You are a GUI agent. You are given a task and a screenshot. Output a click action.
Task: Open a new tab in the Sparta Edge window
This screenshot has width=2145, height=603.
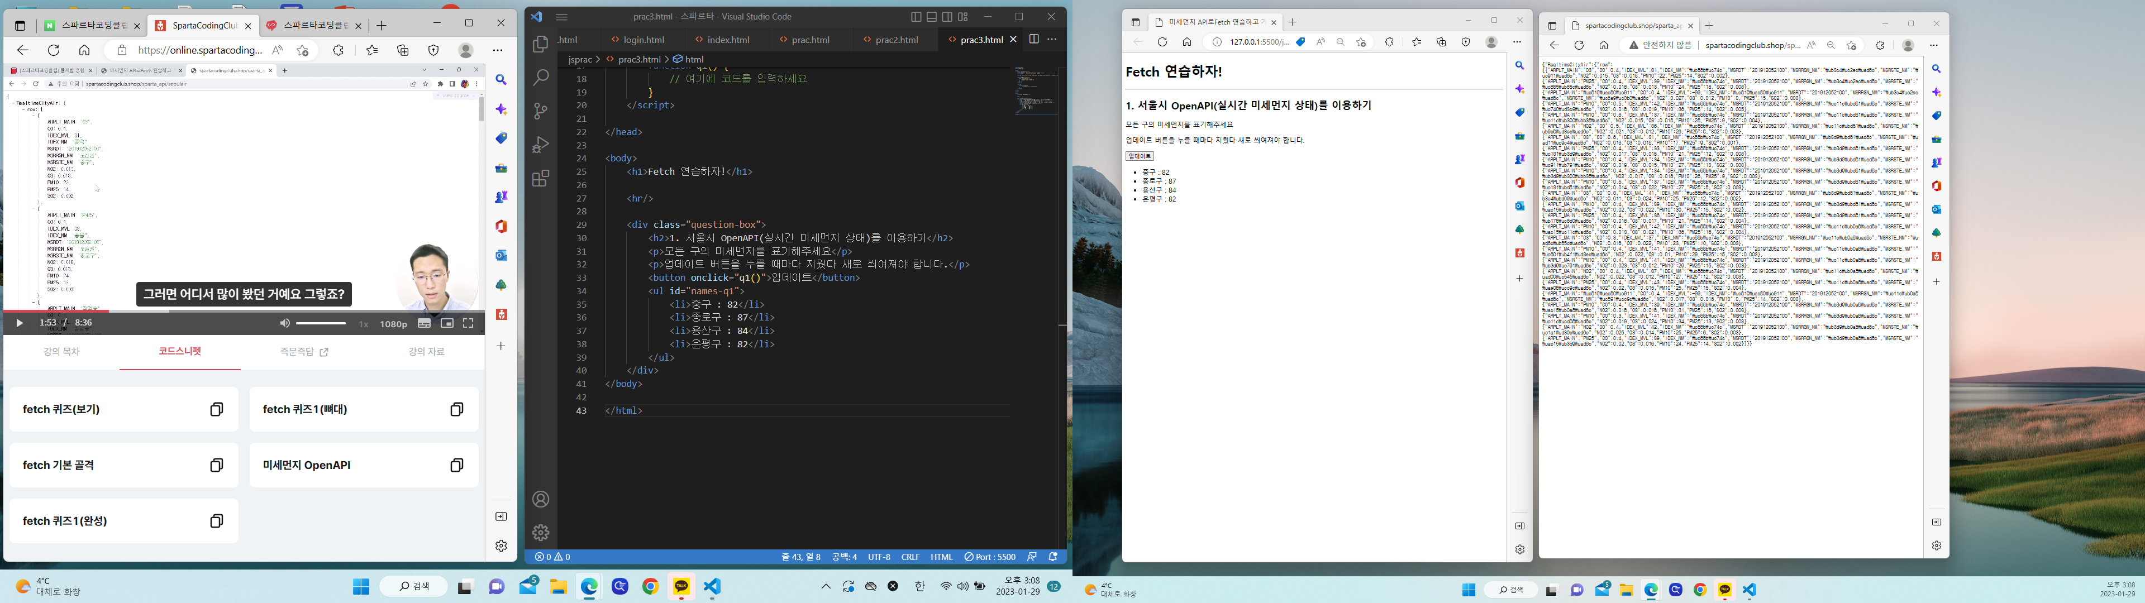[382, 26]
